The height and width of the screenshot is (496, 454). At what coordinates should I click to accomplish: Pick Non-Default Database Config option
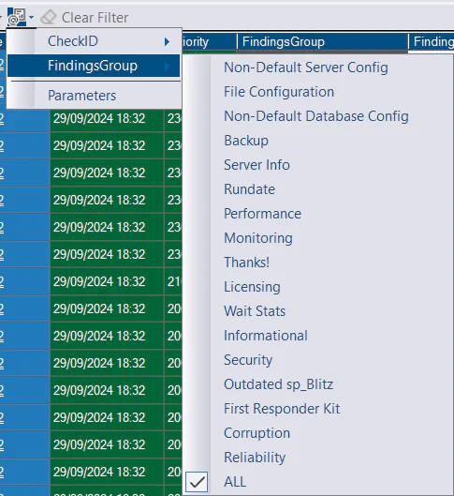tap(316, 116)
